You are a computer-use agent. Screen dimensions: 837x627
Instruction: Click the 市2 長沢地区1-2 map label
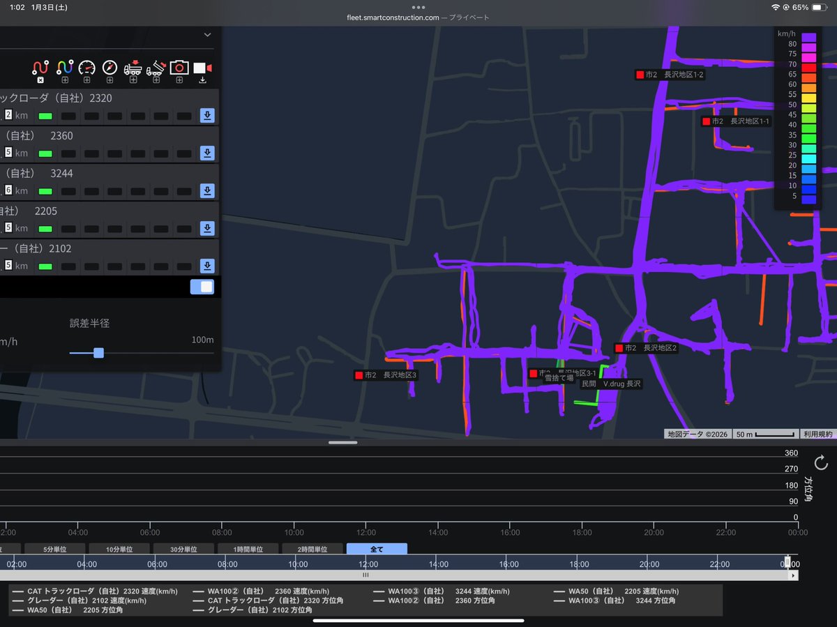click(x=670, y=75)
